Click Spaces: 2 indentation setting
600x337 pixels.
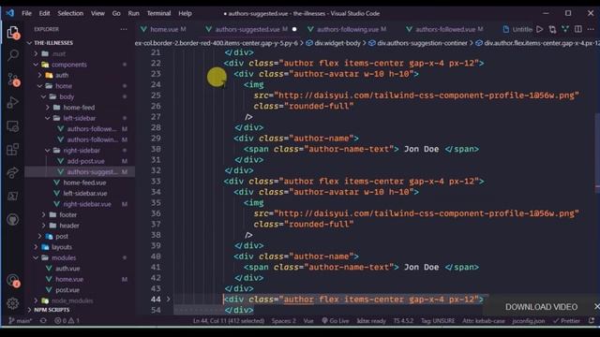pyautogui.click(x=283, y=321)
